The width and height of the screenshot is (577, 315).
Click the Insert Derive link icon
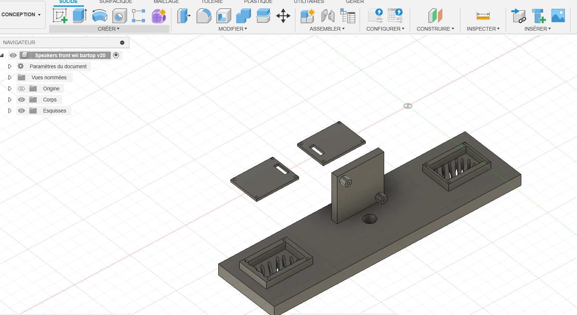point(519,16)
